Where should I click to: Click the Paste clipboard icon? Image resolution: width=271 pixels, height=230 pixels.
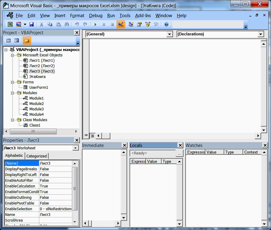(x=58, y=24)
